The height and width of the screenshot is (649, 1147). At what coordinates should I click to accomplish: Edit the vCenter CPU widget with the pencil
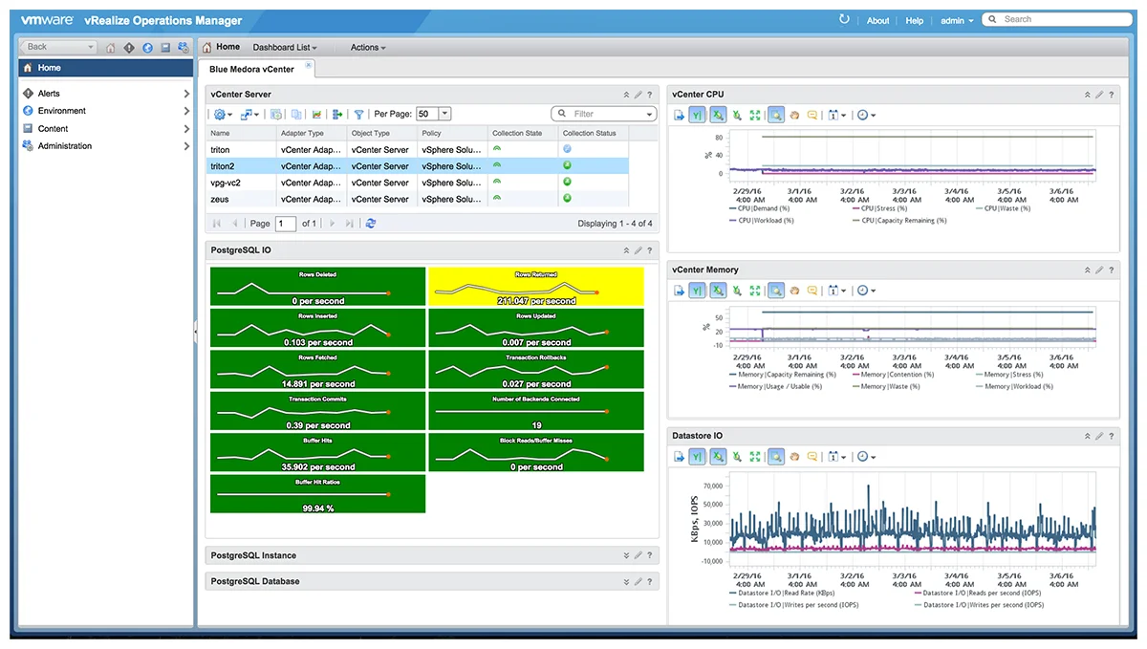click(1099, 95)
